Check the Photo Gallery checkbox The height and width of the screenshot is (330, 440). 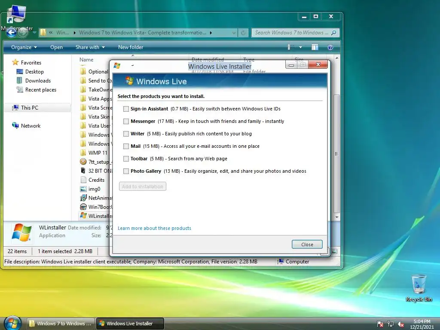coord(126,171)
